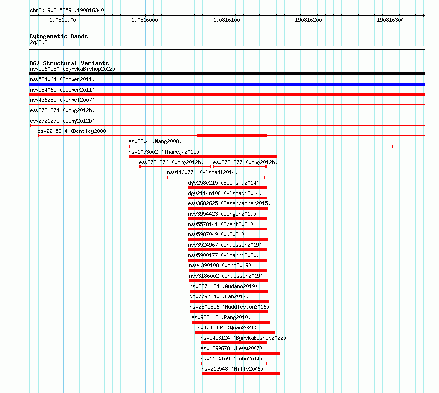Image resolution: width=439 pixels, height=393 pixels.
Task: Click nsv5987049 (Wu2021) label
Action: [216, 234]
